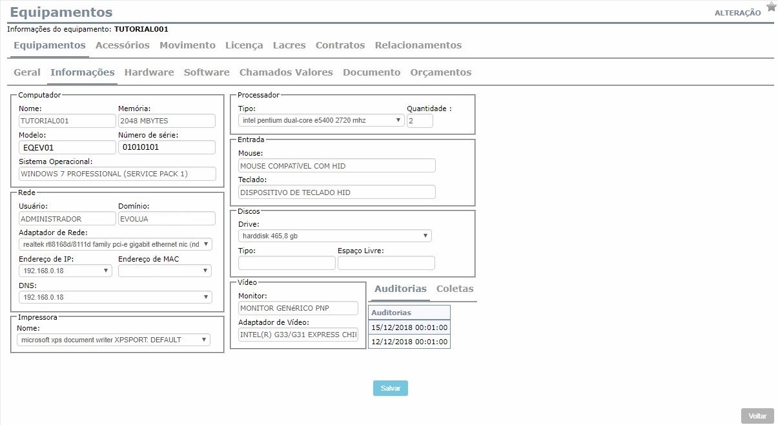778x425 pixels.
Task: Open the Drive disk dropdown
Action: (x=334, y=236)
